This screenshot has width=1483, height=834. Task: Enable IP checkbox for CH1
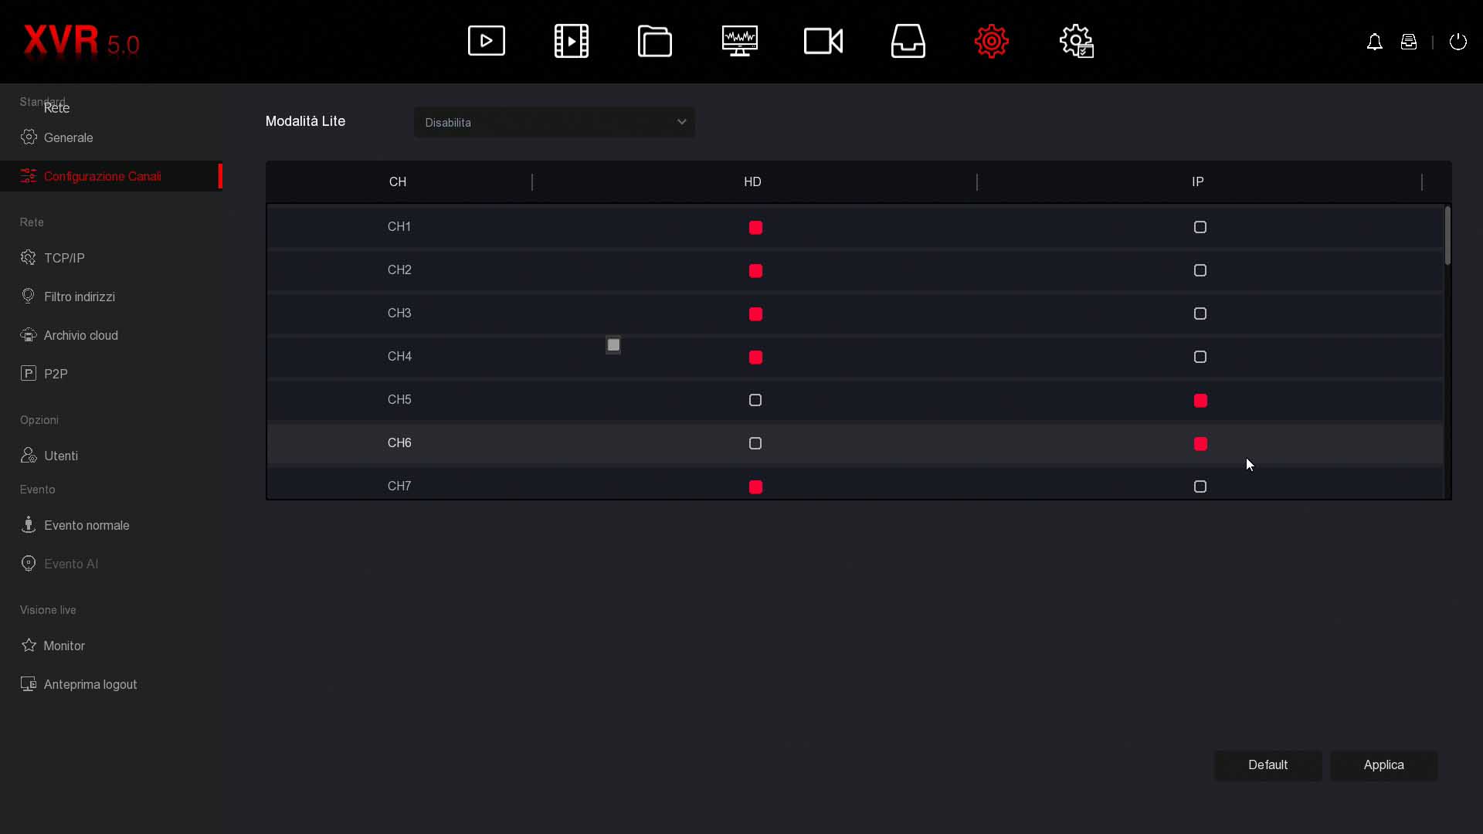pos(1200,227)
